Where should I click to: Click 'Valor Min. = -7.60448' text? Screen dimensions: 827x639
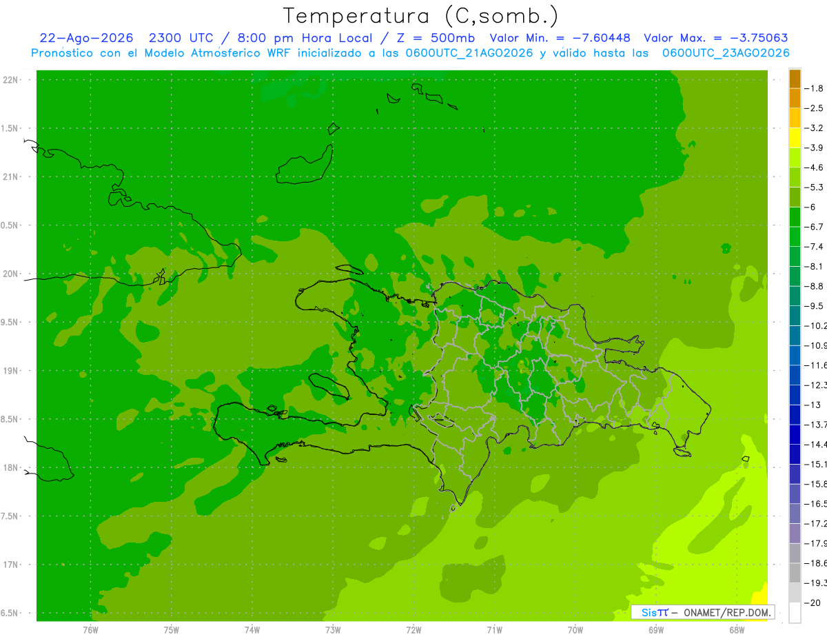[x=560, y=38]
